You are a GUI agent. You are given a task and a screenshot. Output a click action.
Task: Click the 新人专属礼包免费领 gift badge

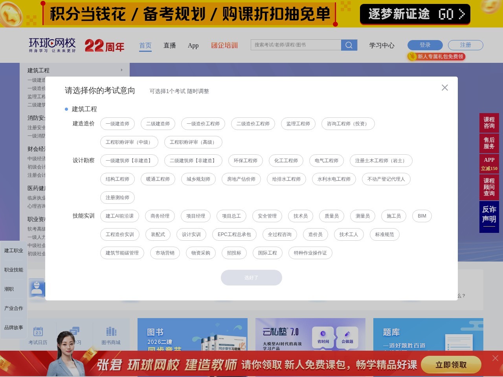[436, 57]
